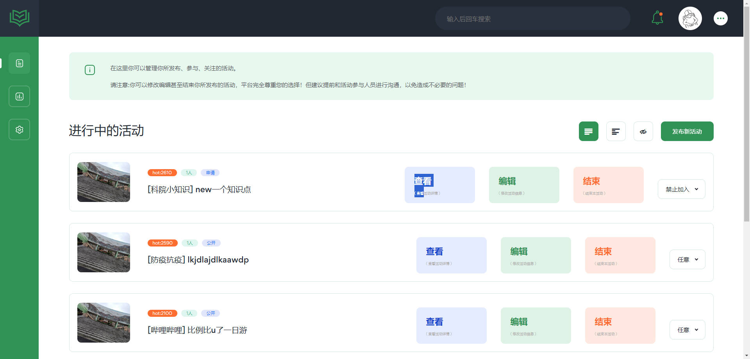Viewport: 750px width, 359px height.
Task: Open thumbnail of 科院小知识 activity
Action: pos(103,182)
